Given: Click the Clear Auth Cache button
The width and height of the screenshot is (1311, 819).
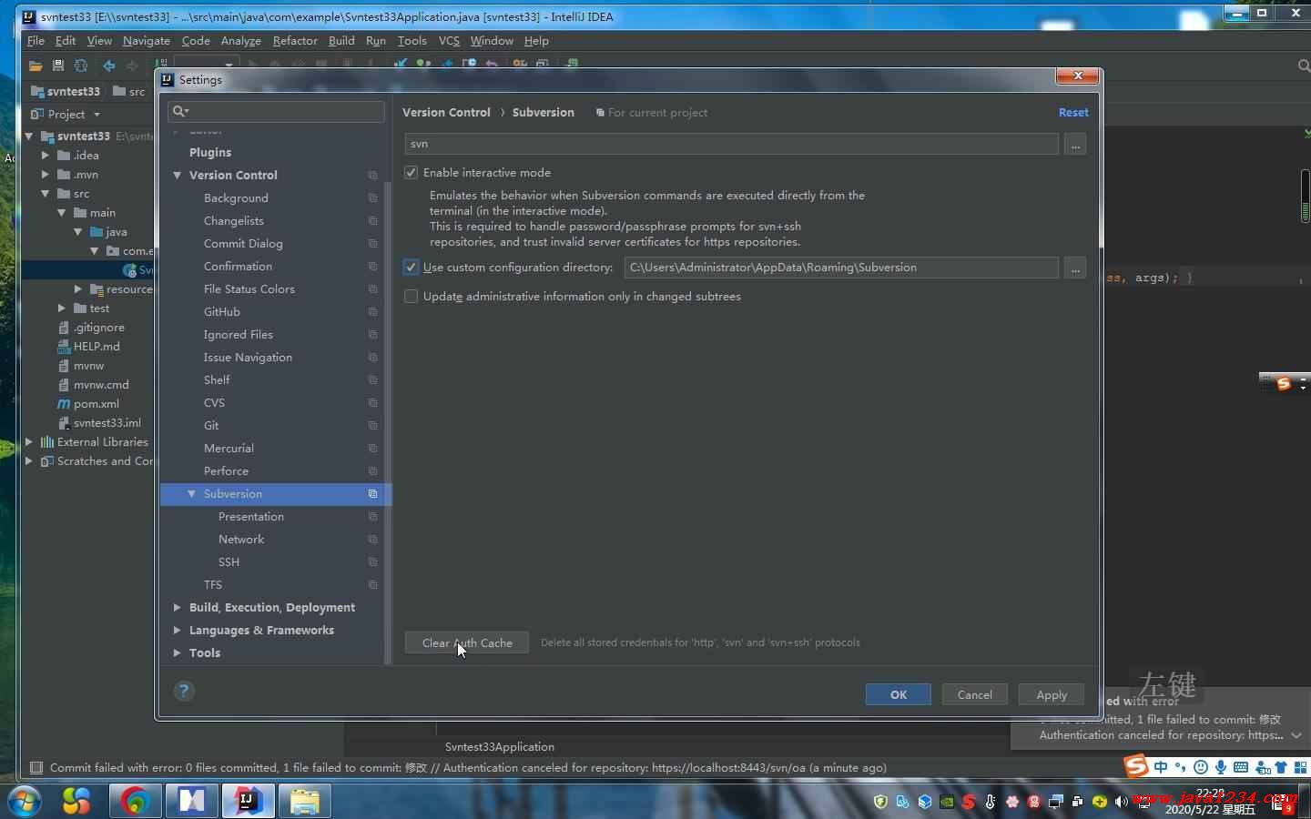Looking at the screenshot, I should (467, 643).
